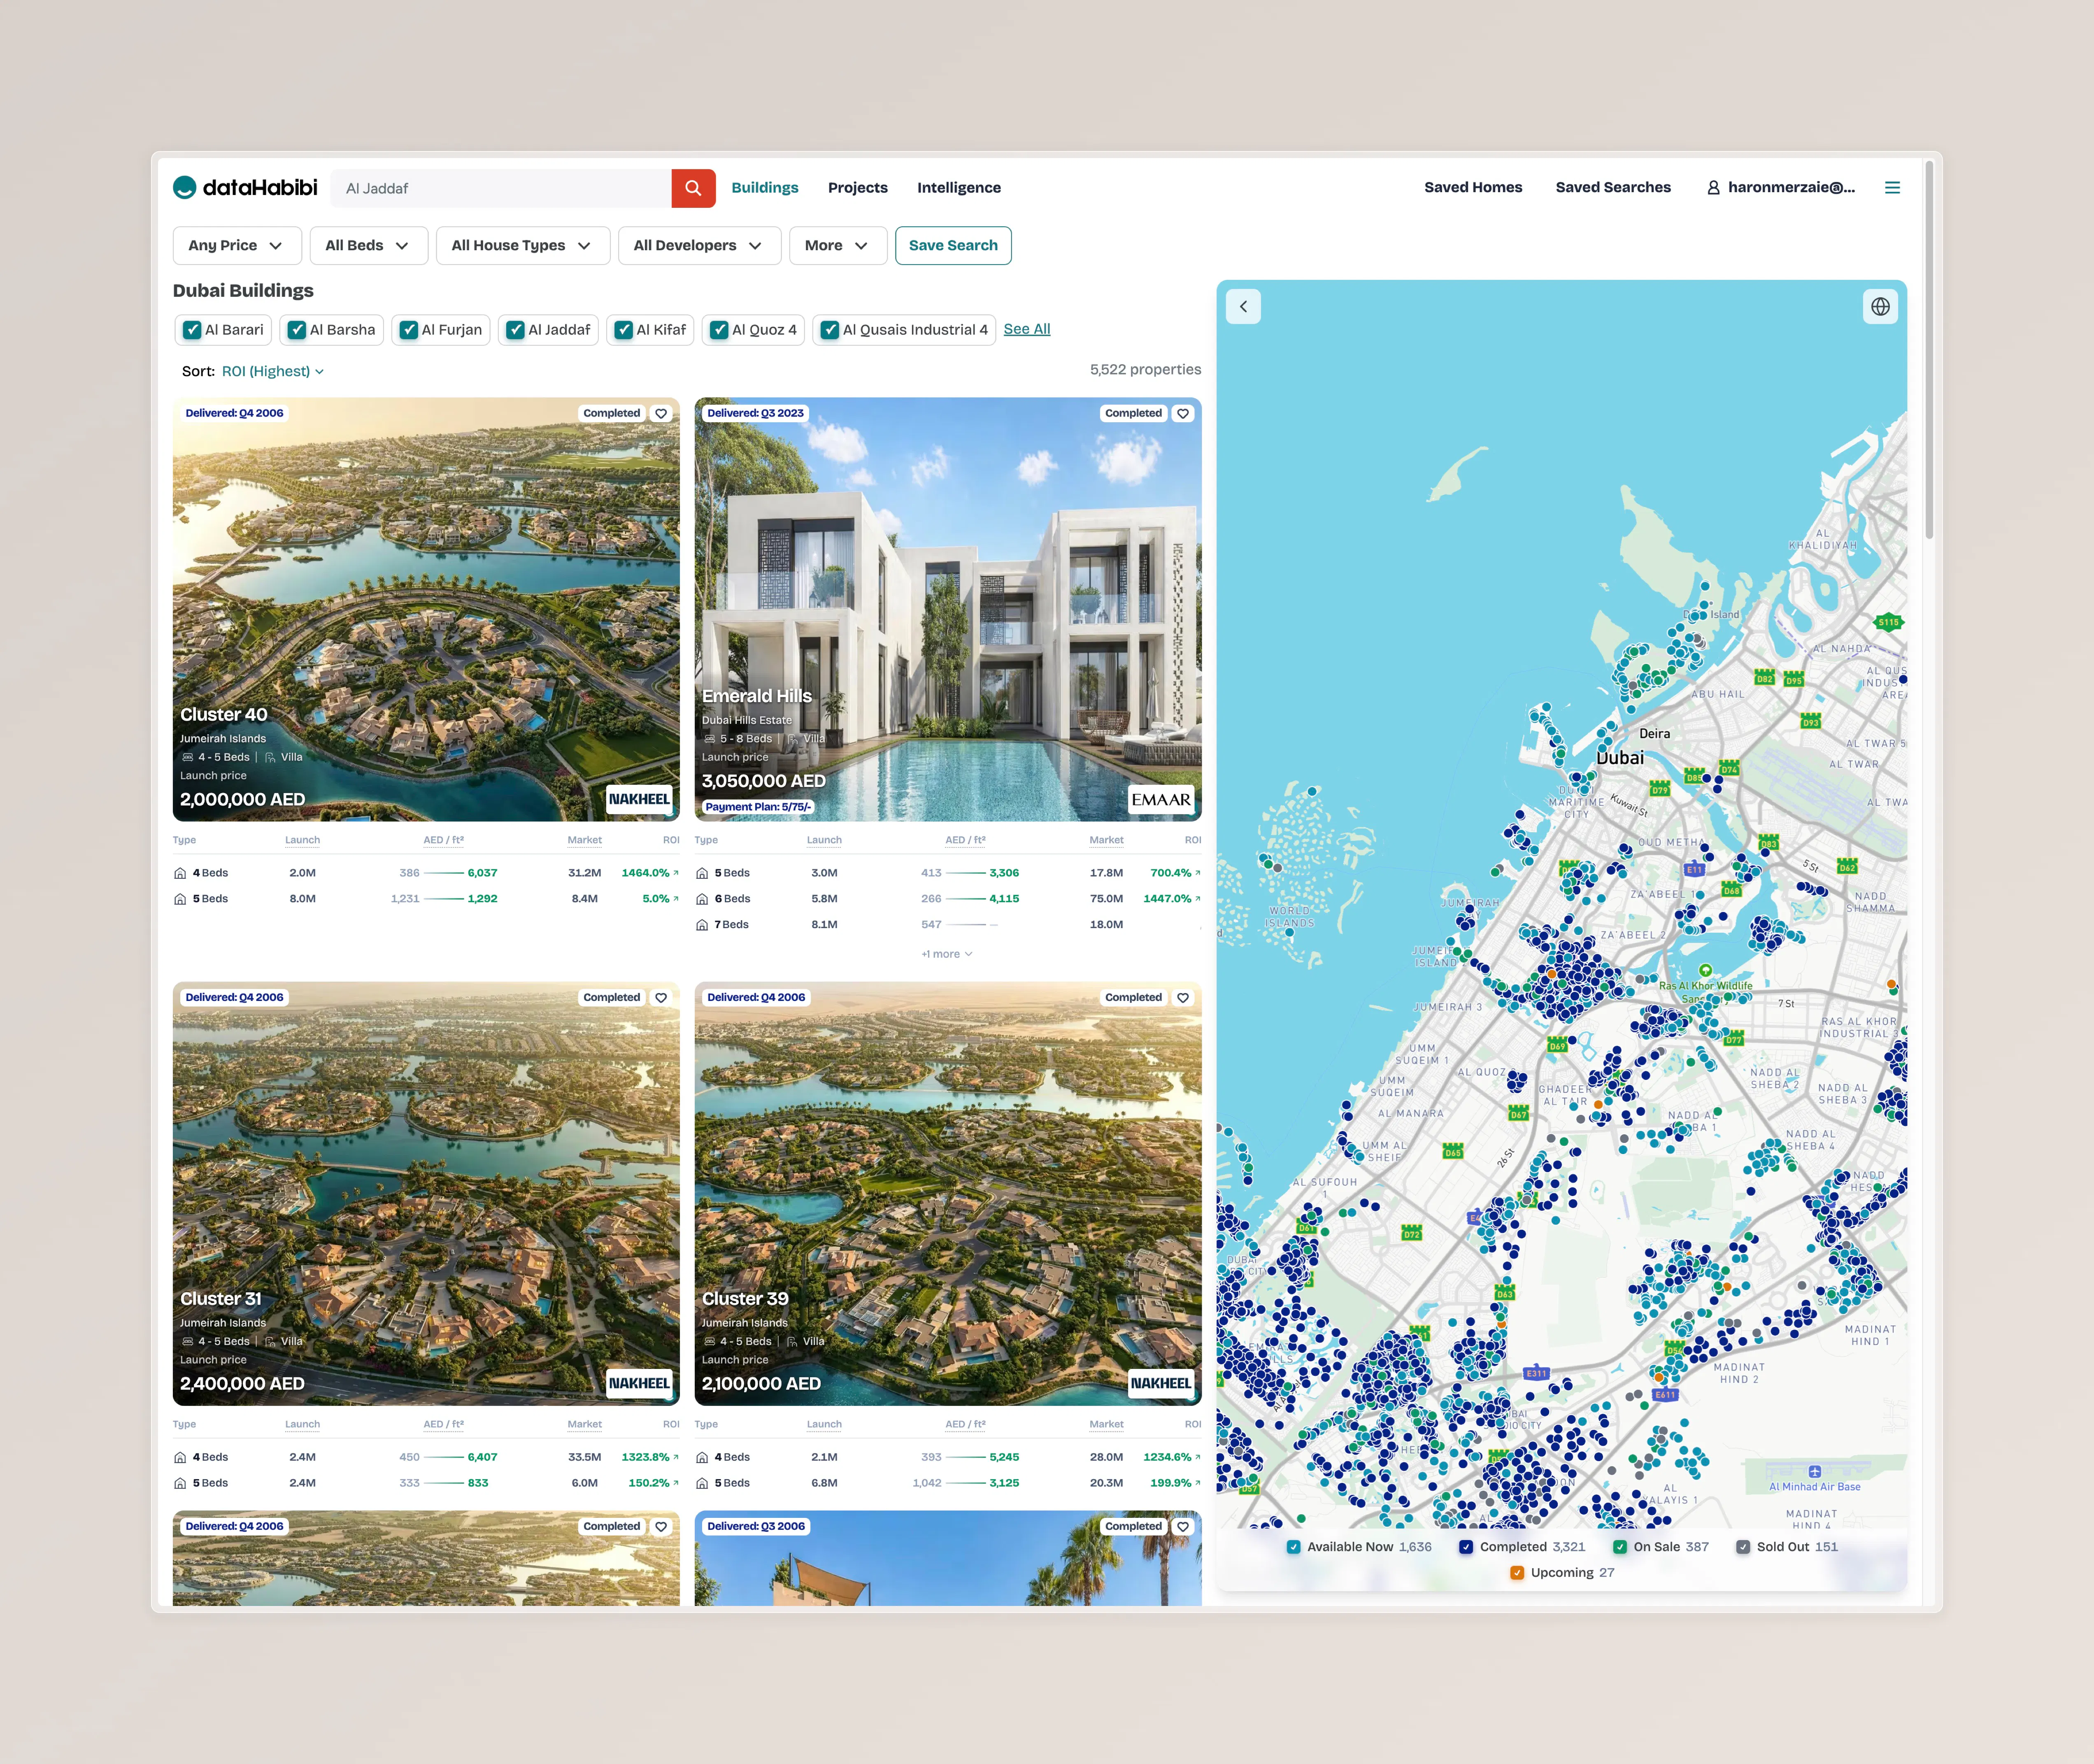This screenshot has height=1764, width=2094.
Task: Favorite the Q3 2006 partial listing heart
Action: [1183, 1526]
